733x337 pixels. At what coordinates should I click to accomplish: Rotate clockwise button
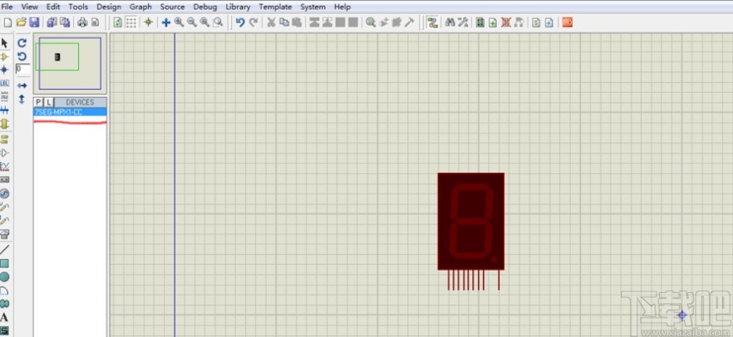tap(22, 43)
